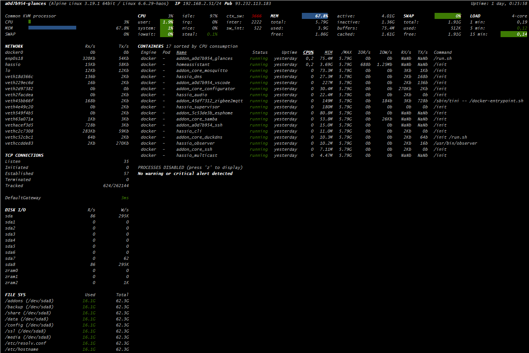Select network interface vethccdde83

19,143
